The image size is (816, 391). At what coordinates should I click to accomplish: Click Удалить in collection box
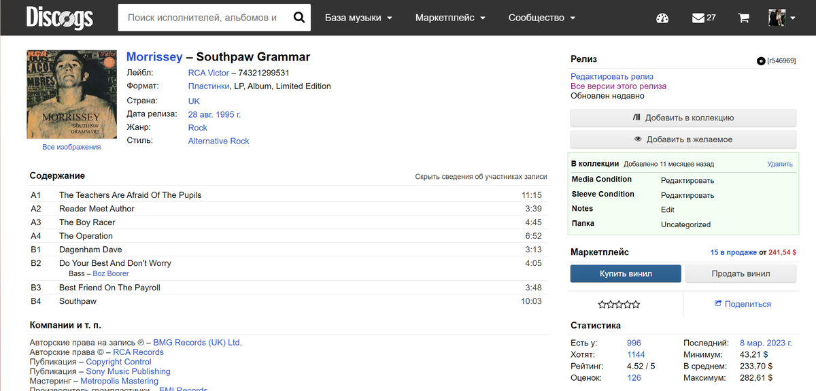click(x=780, y=164)
